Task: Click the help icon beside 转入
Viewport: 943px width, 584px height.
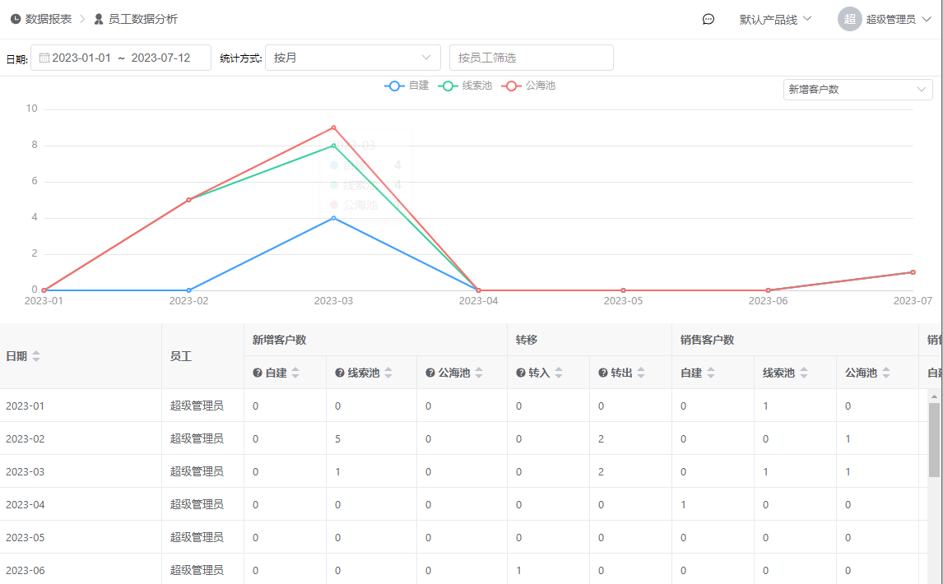Action: coord(521,373)
